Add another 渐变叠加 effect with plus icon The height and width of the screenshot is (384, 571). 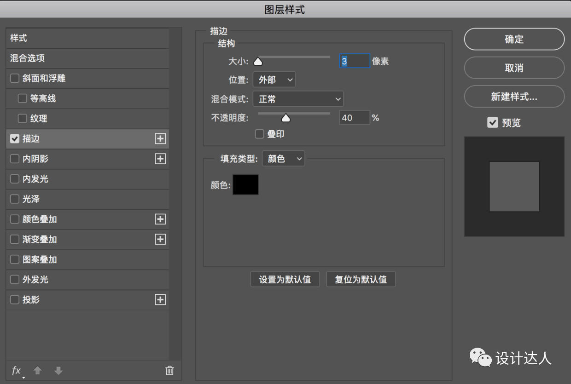pyautogui.click(x=160, y=240)
